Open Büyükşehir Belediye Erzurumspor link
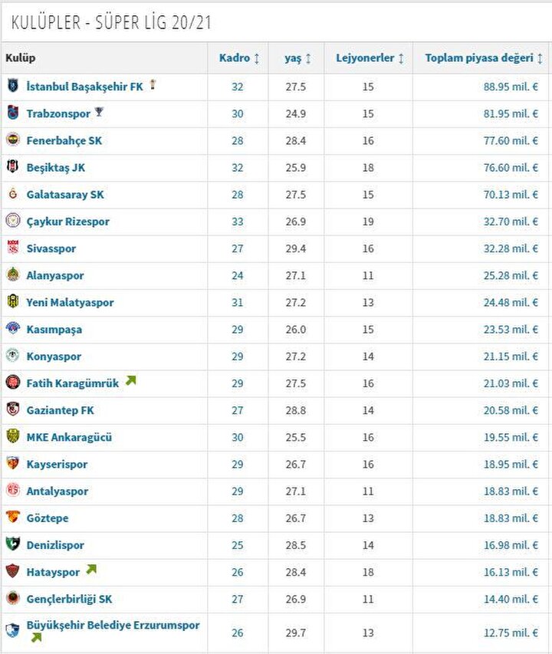 point(113,625)
